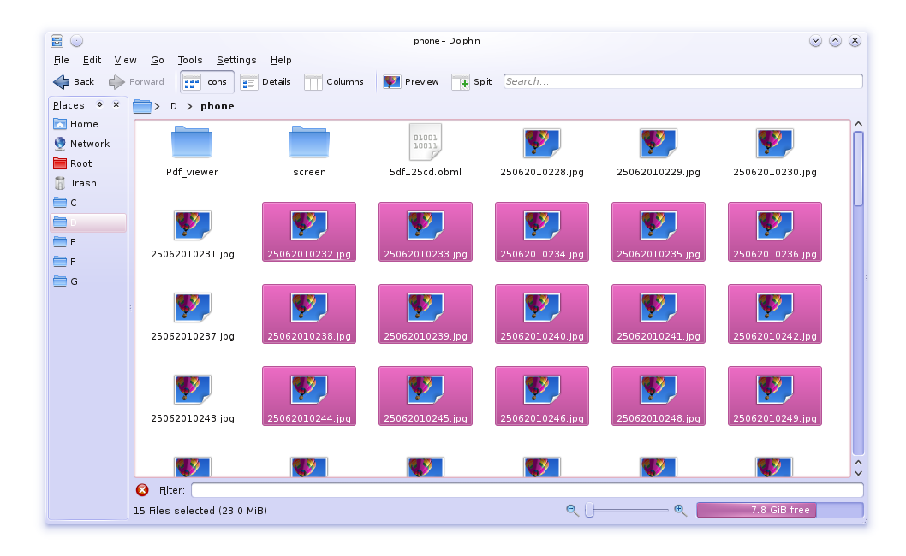Expand breadcrumb arrow before phone
The width and height of the screenshot is (906, 556).
[189, 106]
